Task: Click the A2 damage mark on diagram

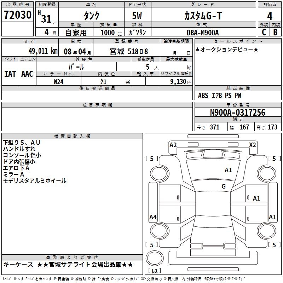Action: point(173,145)
